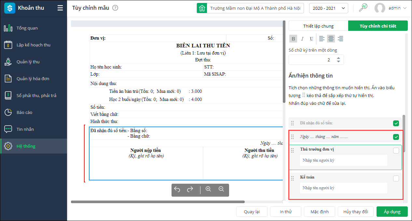Click the 'In thử' button
The height and width of the screenshot is (221, 412).
click(286, 212)
